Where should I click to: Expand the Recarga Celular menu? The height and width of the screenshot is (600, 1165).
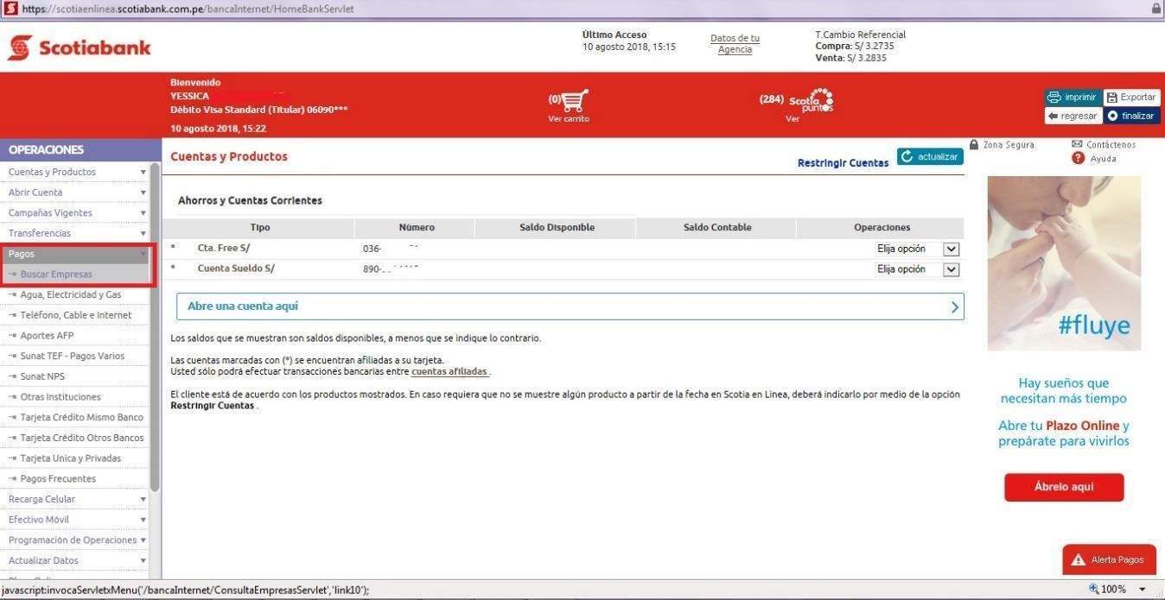pos(76,499)
